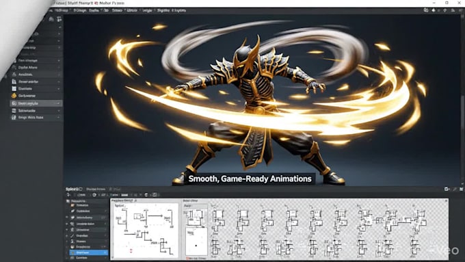
Task: Click the layout icon beside building icon at top left
Action: point(59,19)
